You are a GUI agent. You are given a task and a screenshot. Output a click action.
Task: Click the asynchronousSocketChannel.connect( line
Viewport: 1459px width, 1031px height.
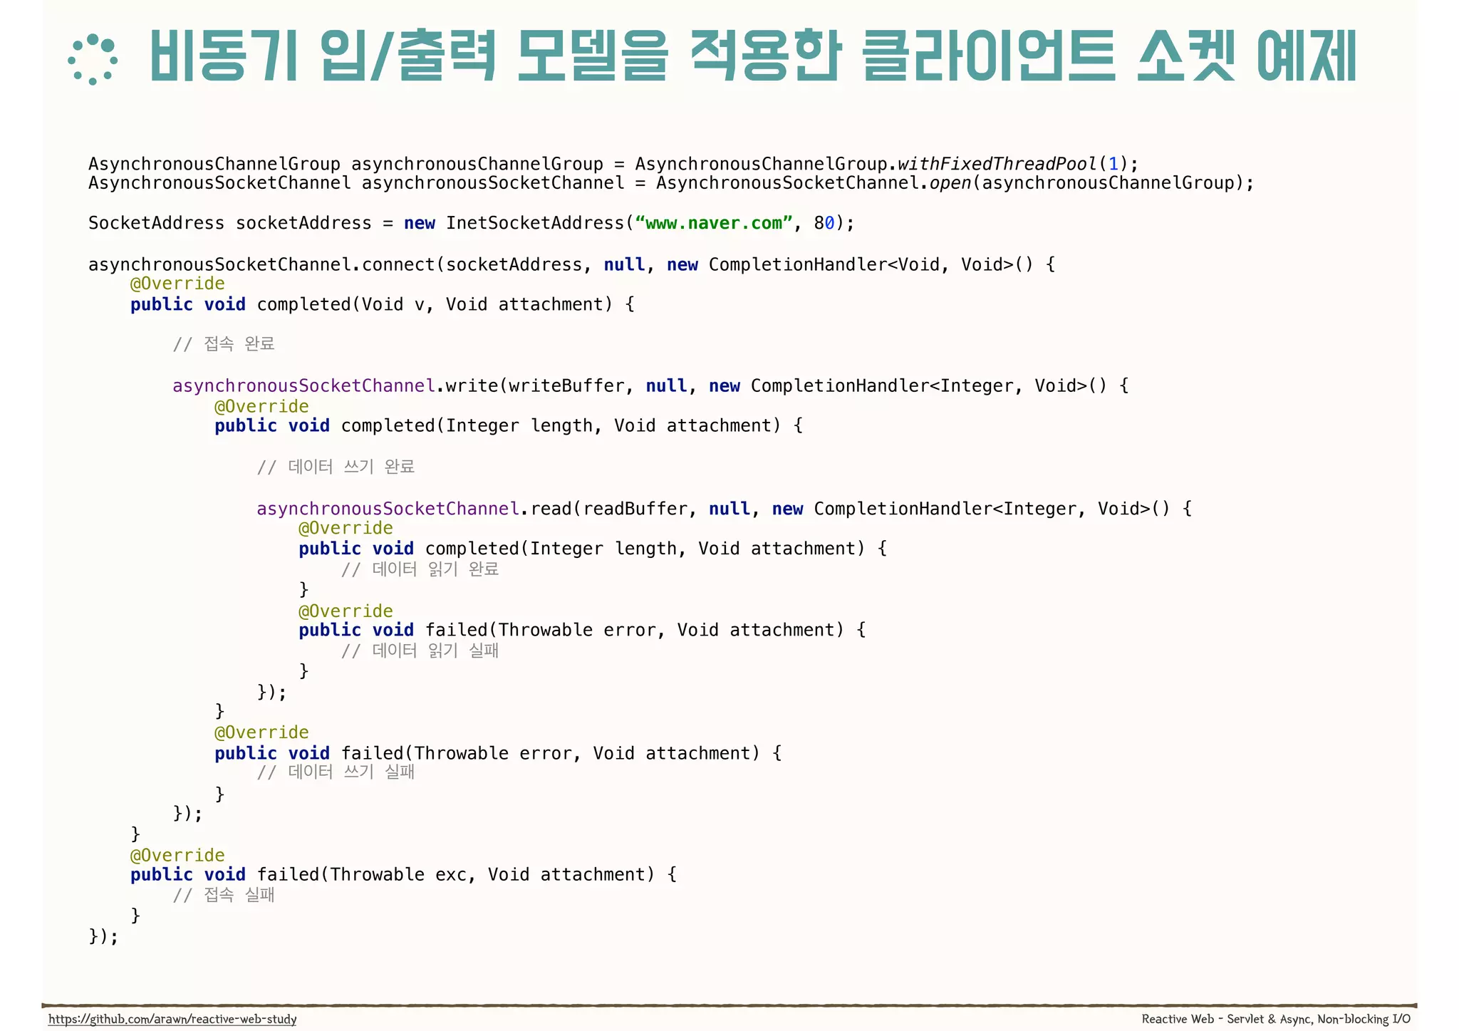pos(571,264)
